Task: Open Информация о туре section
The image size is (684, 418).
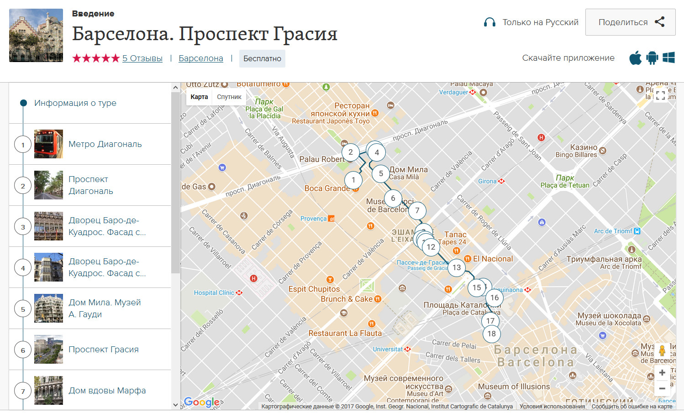Action: tap(75, 103)
